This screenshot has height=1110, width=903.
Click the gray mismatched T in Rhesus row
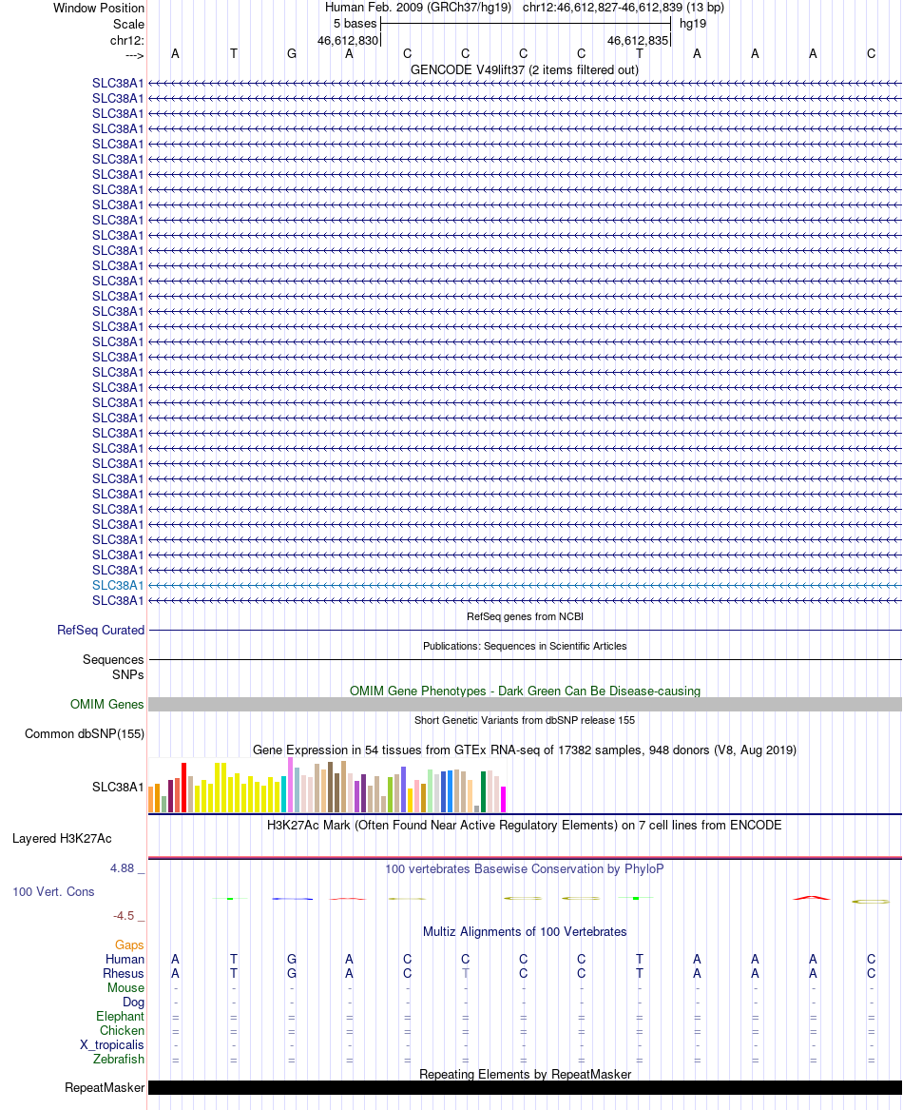(x=466, y=973)
